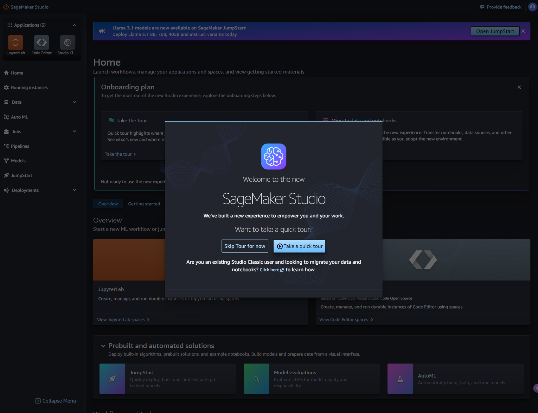Click the megaphone announcement icon
The width and height of the screenshot is (538, 413).
[102, 31]
